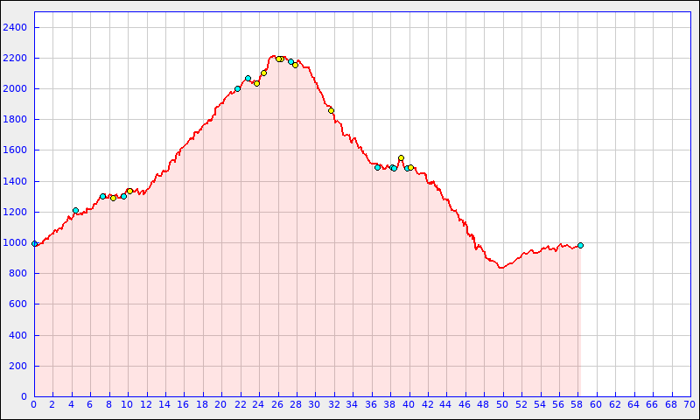The image size is (700, 420).
Task: Click the cyan marker near kilometer 23
Action: click(248, 78)
